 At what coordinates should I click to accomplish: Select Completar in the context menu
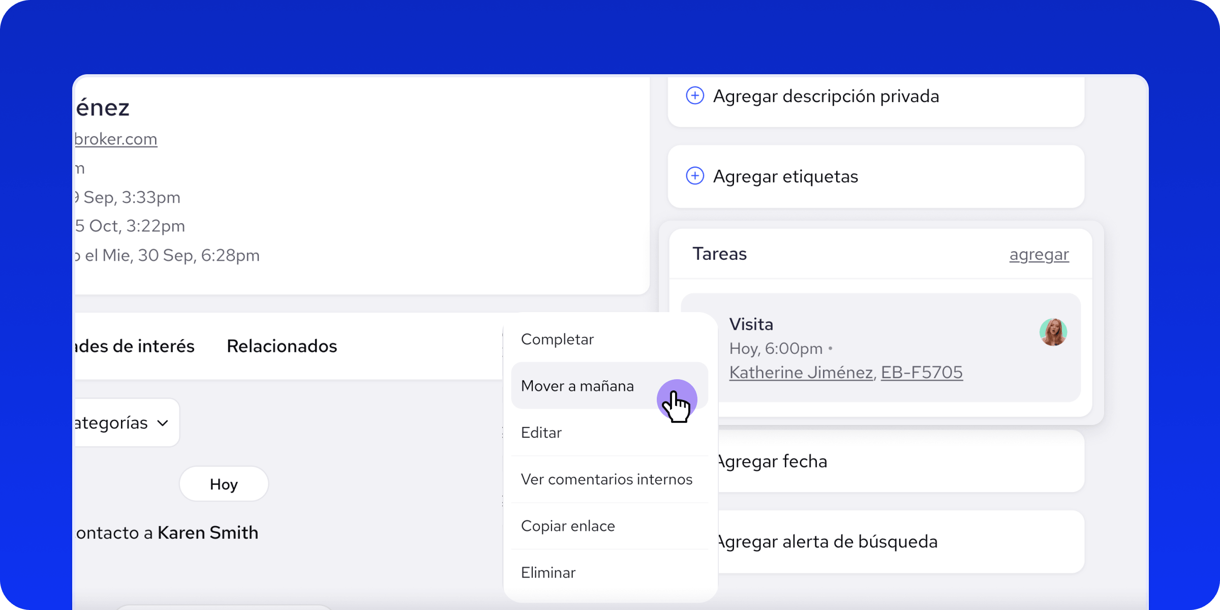[609, 339]
